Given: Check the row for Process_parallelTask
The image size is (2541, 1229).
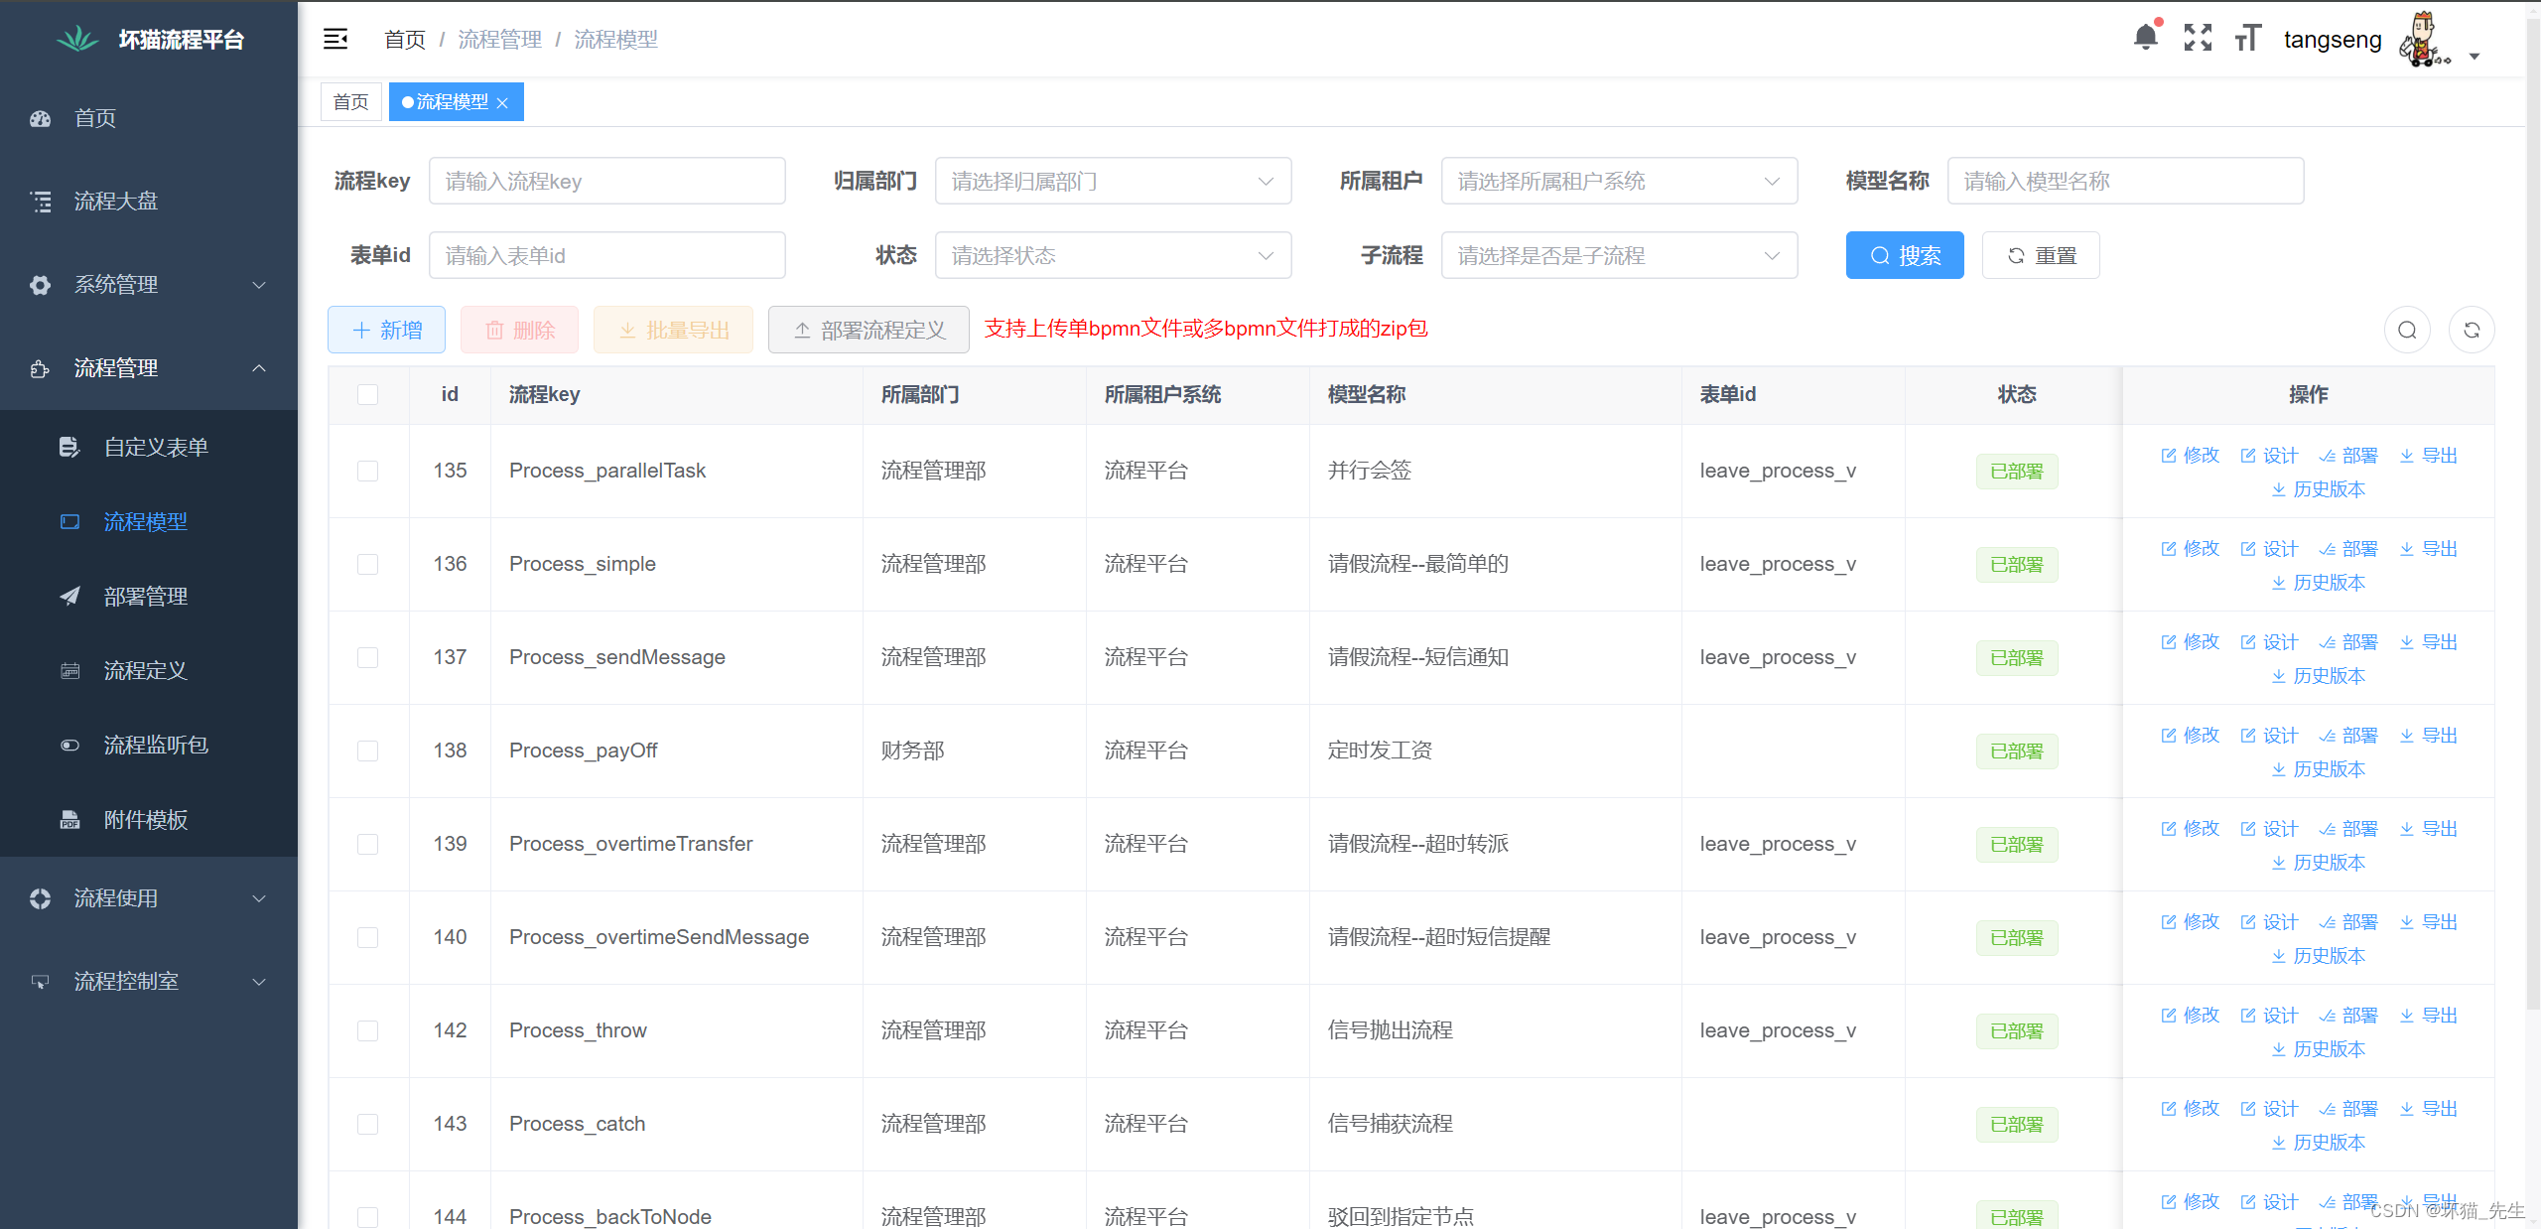Looking at the screenshot, I should click(367, 471).
